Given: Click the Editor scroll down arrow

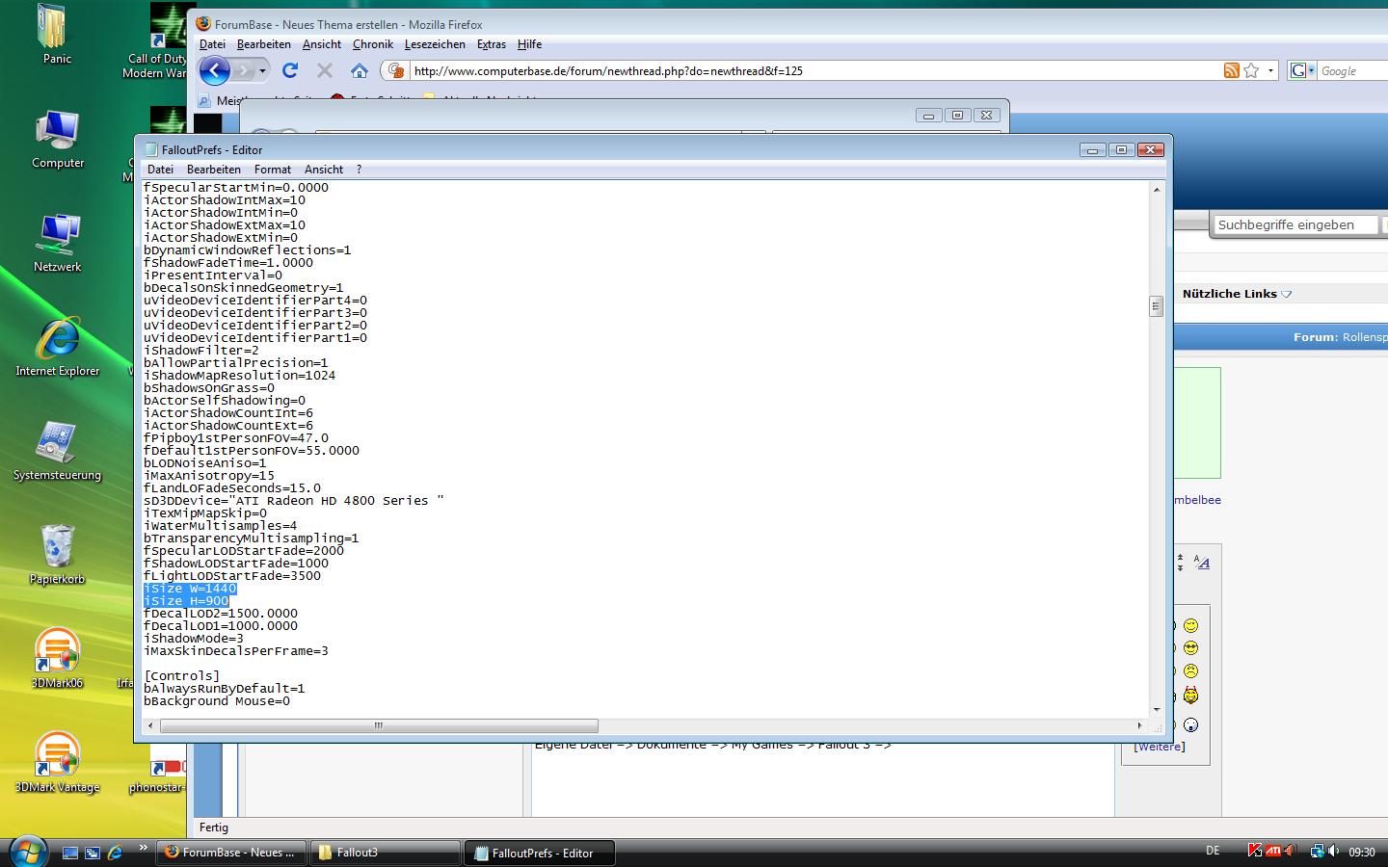Looking at the screenshot, I should [x=1156, y=710].
